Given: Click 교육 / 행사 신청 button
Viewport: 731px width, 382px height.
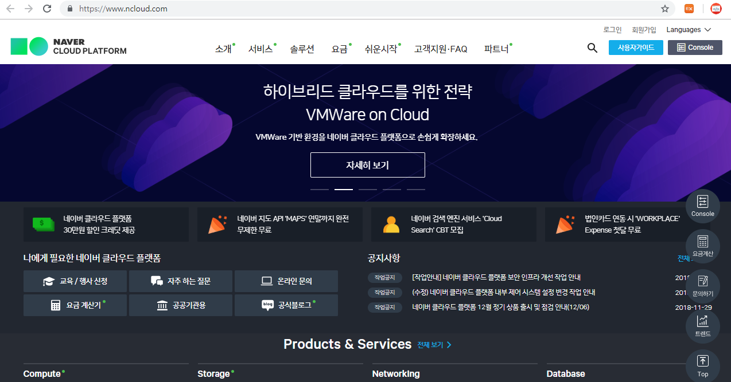Looking at the screenshot, I should pos(75,281).
